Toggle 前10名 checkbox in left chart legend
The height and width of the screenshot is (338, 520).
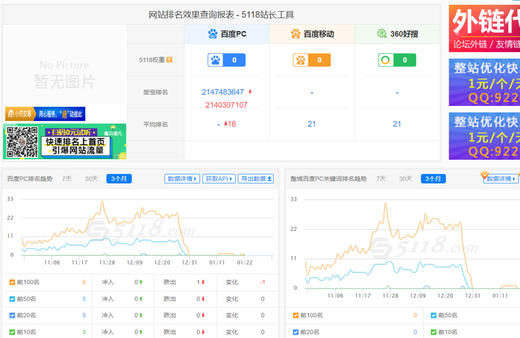12,331
